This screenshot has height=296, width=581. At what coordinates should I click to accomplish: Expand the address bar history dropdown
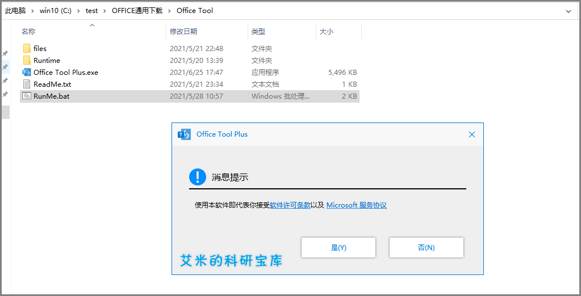click(569, 11)
